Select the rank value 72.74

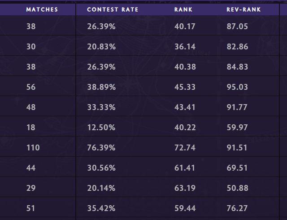pyautogui.click(x=185, y=148)
